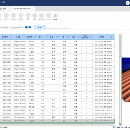The width and height of the screenshot is (130, 130).
Task: Click the 미리보기 (preview) toolbar icon
Action: (x=42, y=15)
